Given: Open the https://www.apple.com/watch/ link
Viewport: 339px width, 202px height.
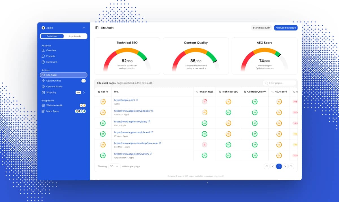Looking at the screenshot, I should 132,154.
